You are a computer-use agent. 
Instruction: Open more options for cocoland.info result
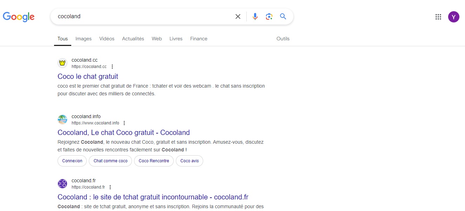pyautogui.click(x=124, y=123)
